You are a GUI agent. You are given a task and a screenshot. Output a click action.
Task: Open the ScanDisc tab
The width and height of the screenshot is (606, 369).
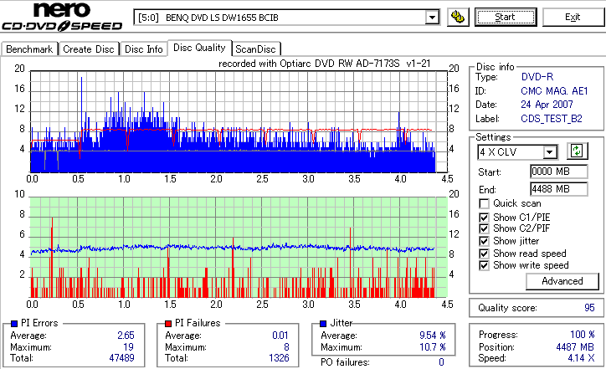(255, 49)
